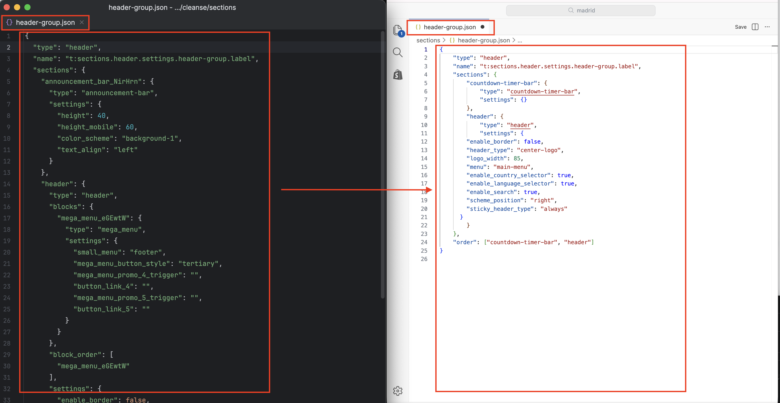Click the left editor vertical scrollbar
This screenshot has height=403, width=780.
point(382,165)
